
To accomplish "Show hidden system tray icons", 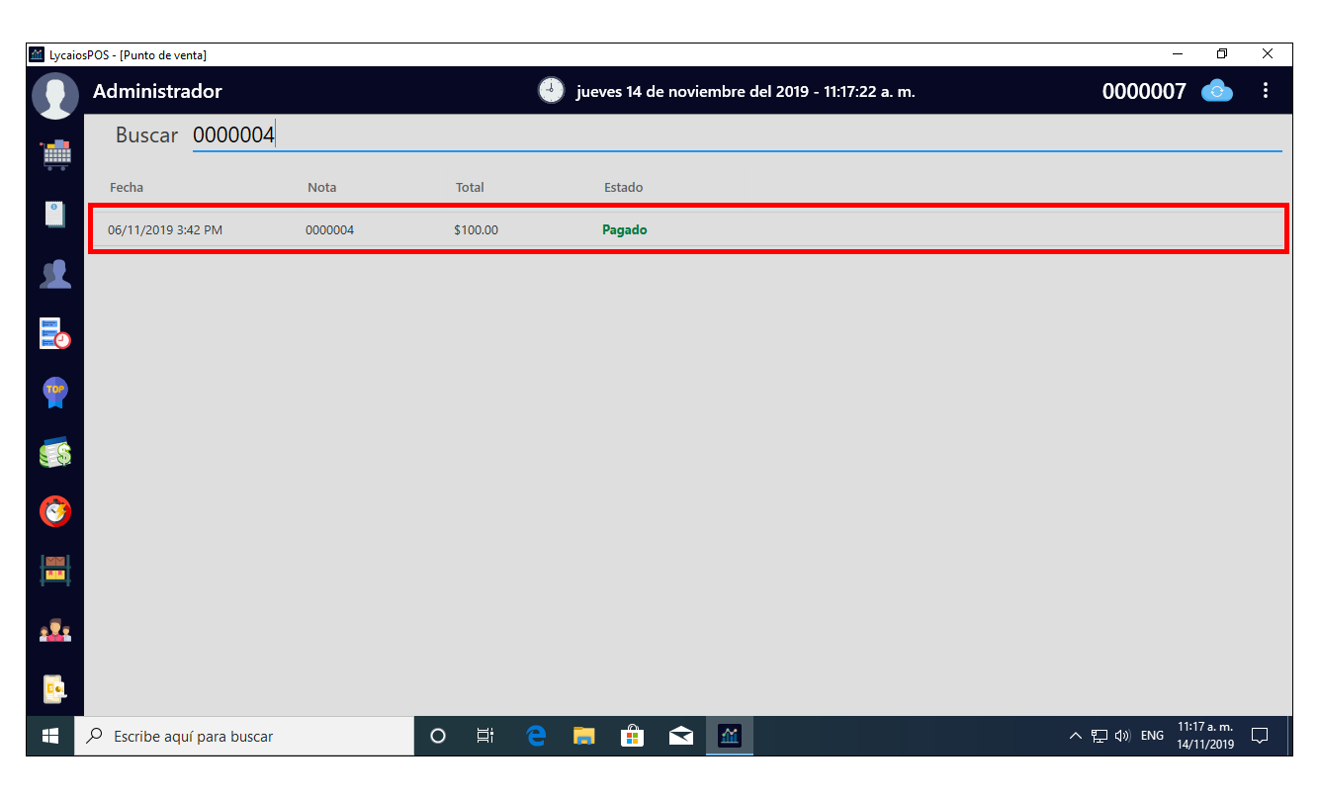I will pos(1076,736).
